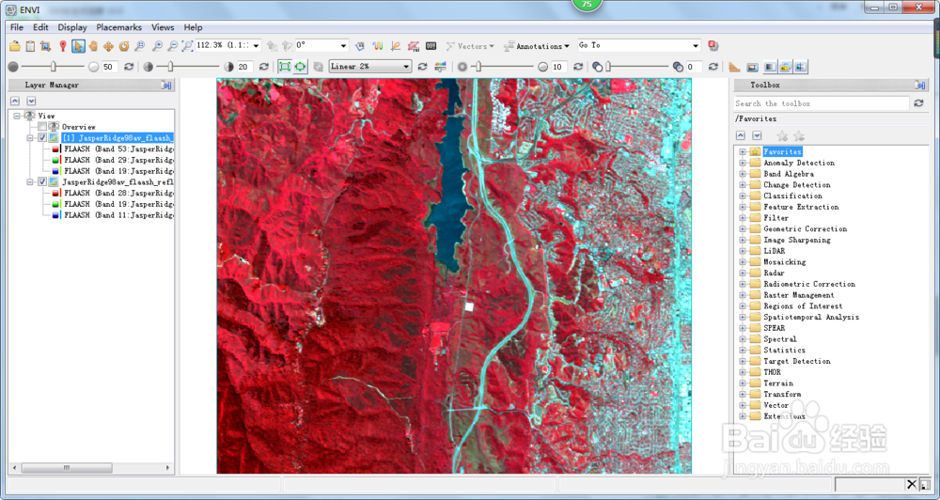Select the Rotate View tool
Screen dimensions: 940x500
(124, 45)
